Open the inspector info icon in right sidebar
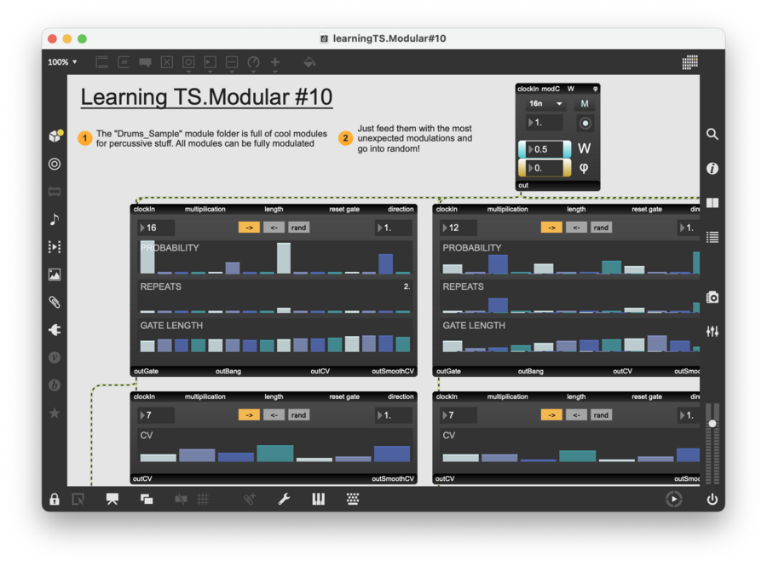This screenshot has width=767, height=567. 712,168
